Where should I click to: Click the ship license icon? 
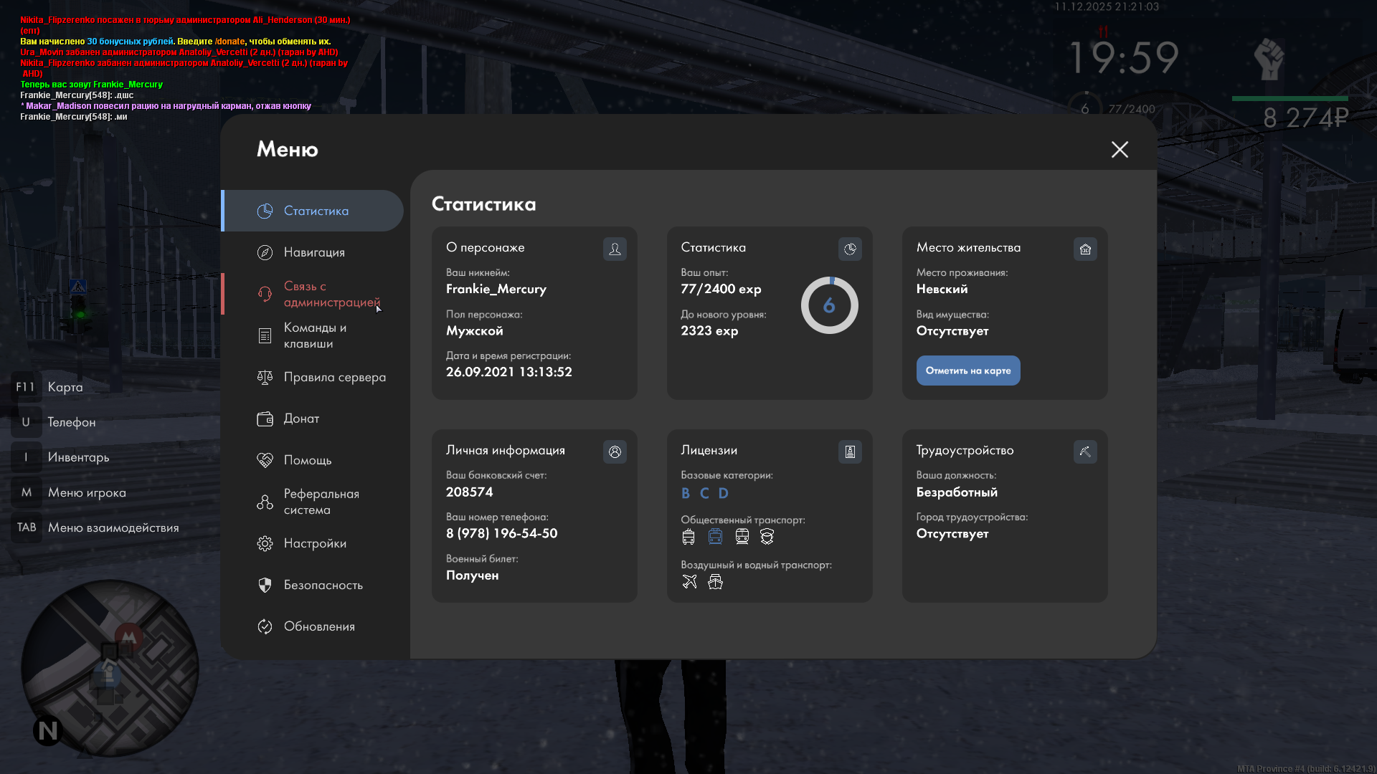point(715,582)
